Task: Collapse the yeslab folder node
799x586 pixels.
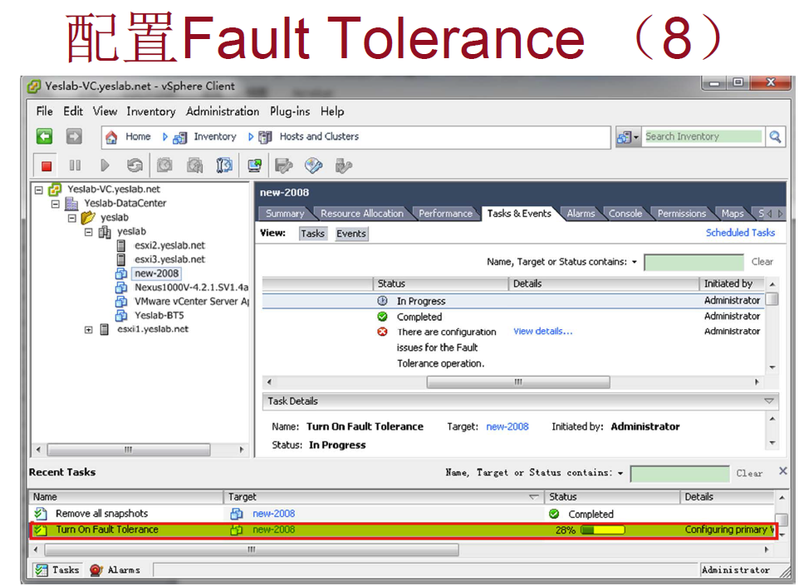Action: click(72, 218)
